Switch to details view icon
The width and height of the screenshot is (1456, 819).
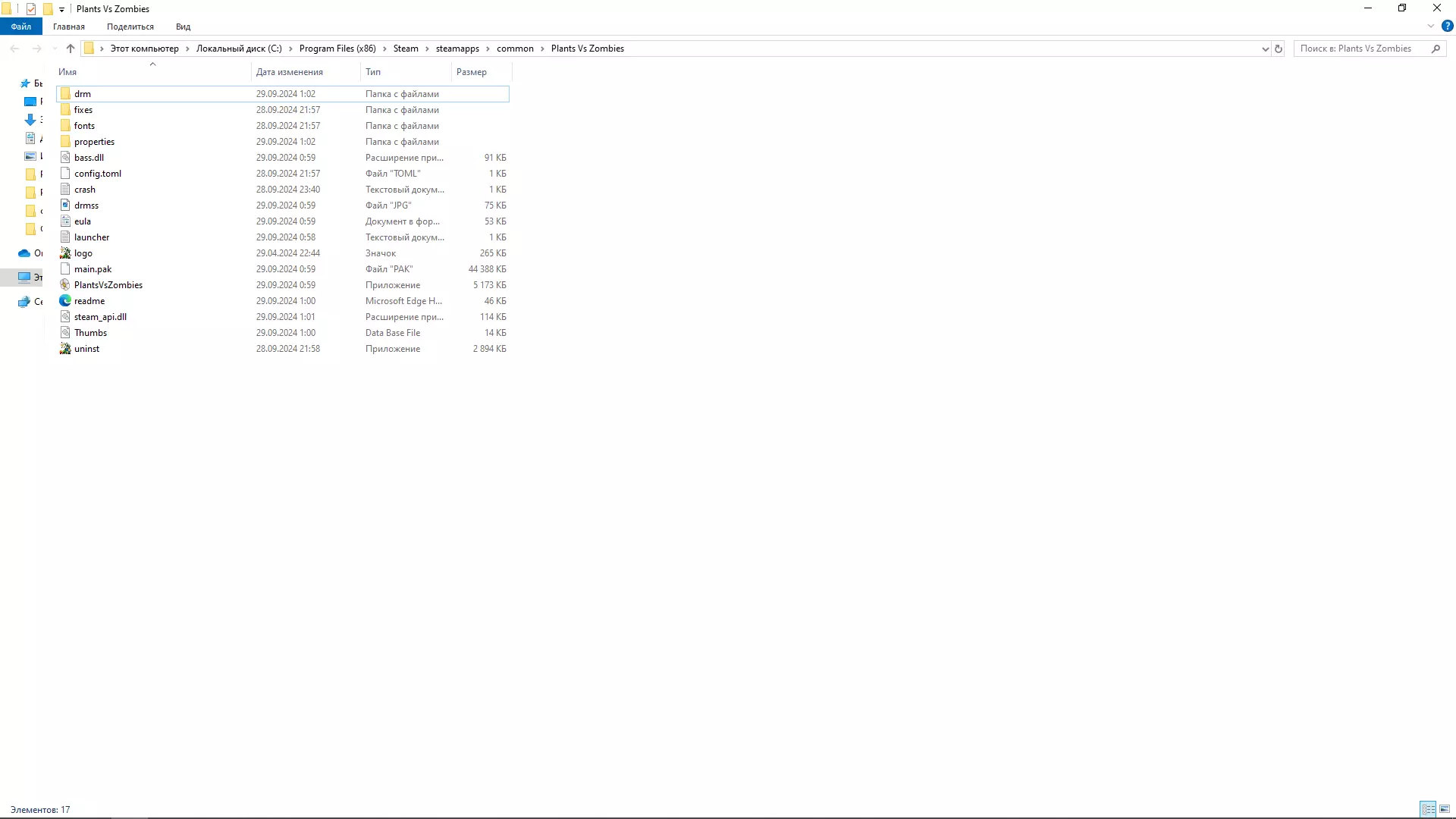pyautogui.click(x=1428, y=809)
